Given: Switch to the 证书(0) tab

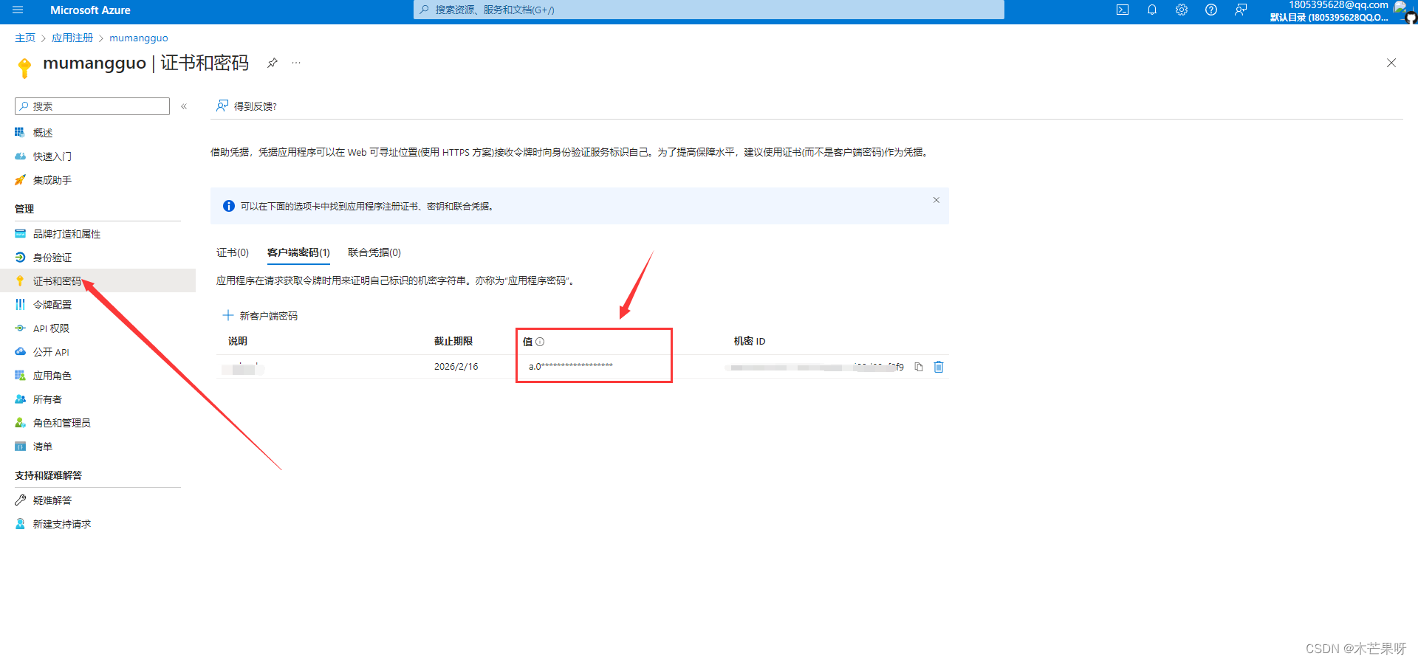Looking at the screenshot, I should (233, 252).
